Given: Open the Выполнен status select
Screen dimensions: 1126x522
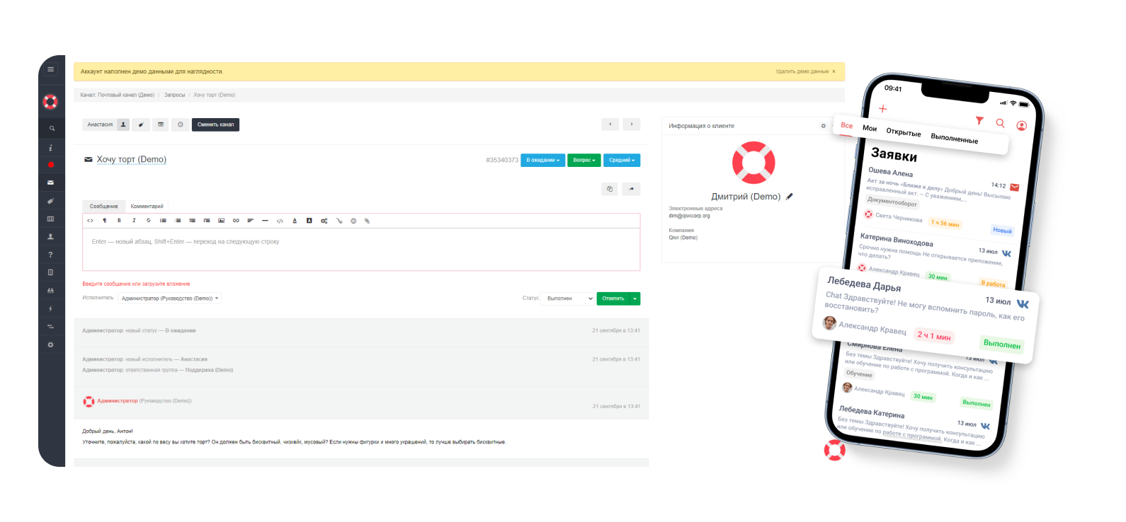Looking at the screenshot, I should [x=569, y=298].
